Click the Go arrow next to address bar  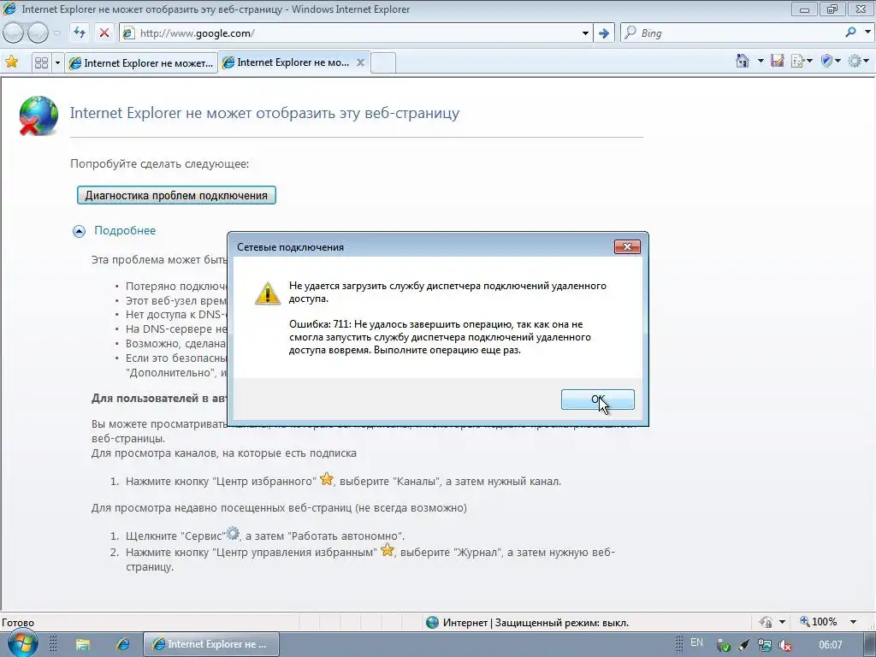(x=603, y=33)
